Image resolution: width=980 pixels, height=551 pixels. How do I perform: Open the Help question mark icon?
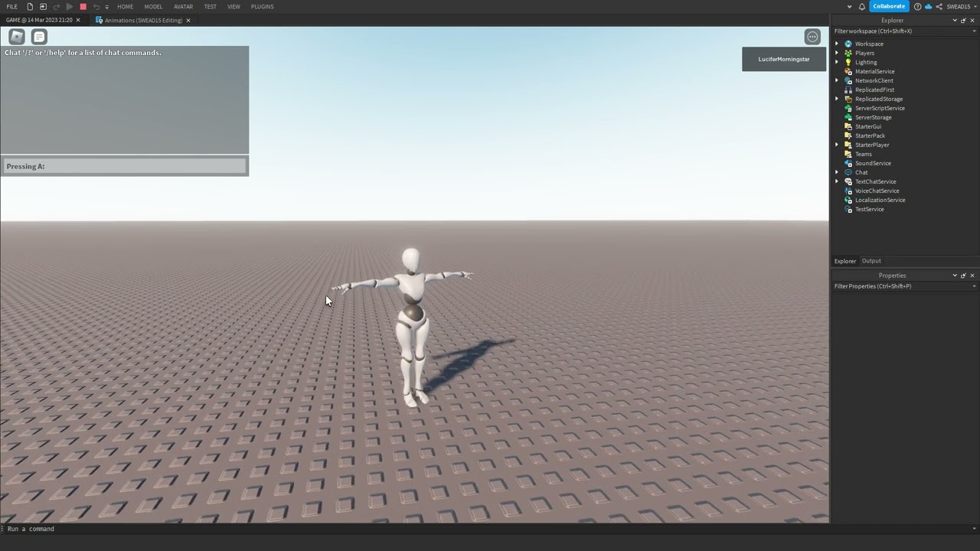point(917,7)
